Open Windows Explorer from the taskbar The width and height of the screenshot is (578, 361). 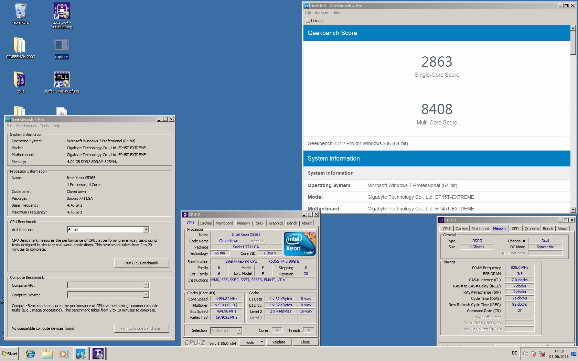tap(47, 353)
